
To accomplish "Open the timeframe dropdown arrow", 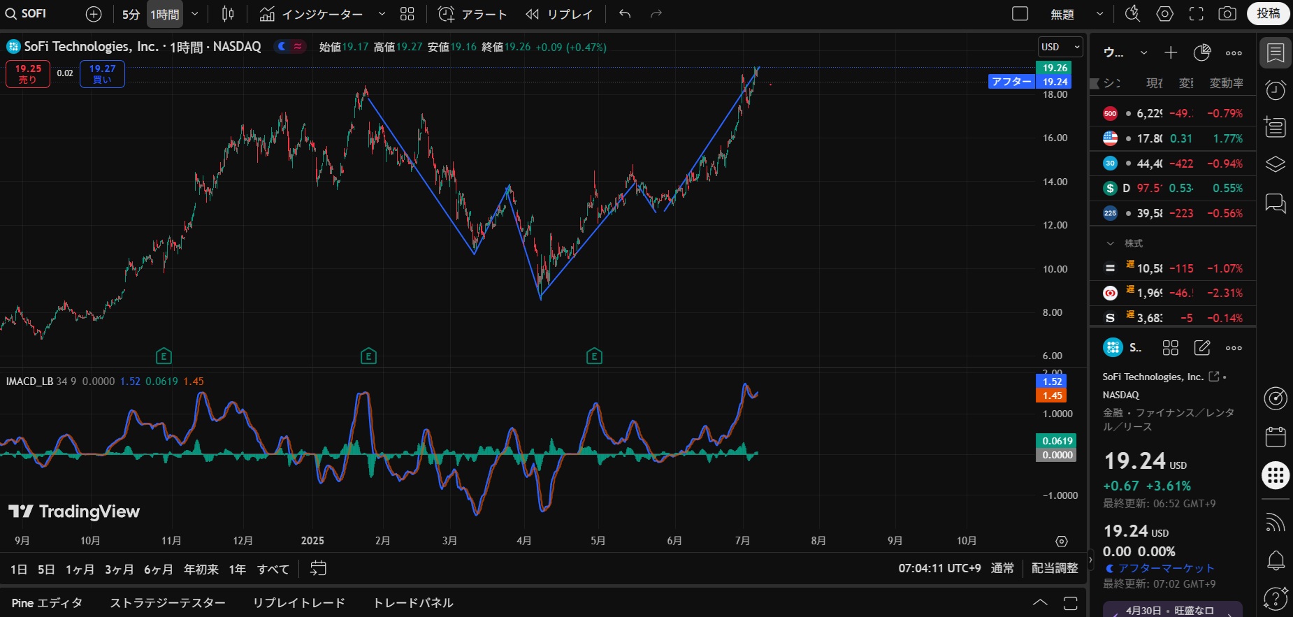I will point(195,14).
